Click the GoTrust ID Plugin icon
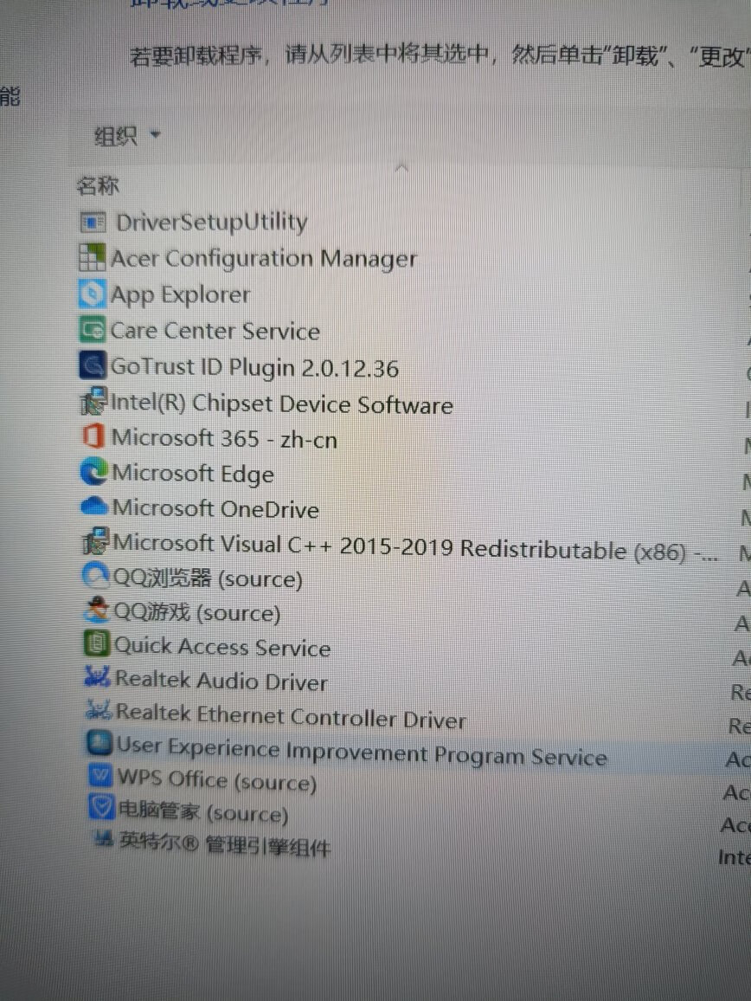The height and width of the screenshot is (1001, 751). (93, 365)
